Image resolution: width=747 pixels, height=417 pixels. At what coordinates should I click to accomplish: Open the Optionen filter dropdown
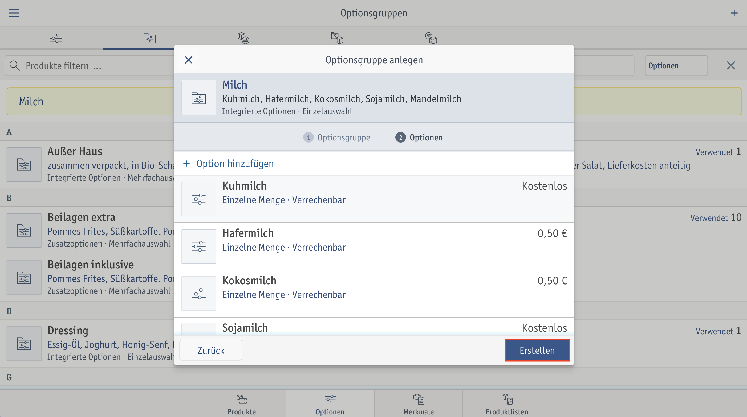[676, 66]
